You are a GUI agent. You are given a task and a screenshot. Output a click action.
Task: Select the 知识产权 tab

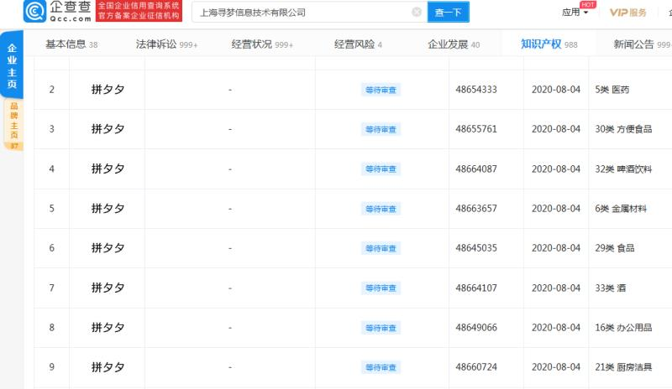coord(549,44)
